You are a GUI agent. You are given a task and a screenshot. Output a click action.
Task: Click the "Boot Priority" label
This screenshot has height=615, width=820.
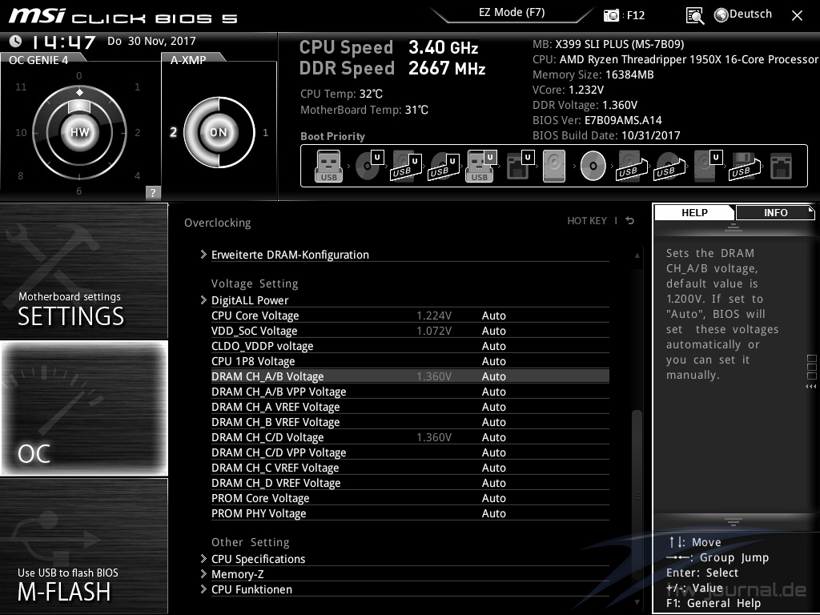(x=332, y=136)
